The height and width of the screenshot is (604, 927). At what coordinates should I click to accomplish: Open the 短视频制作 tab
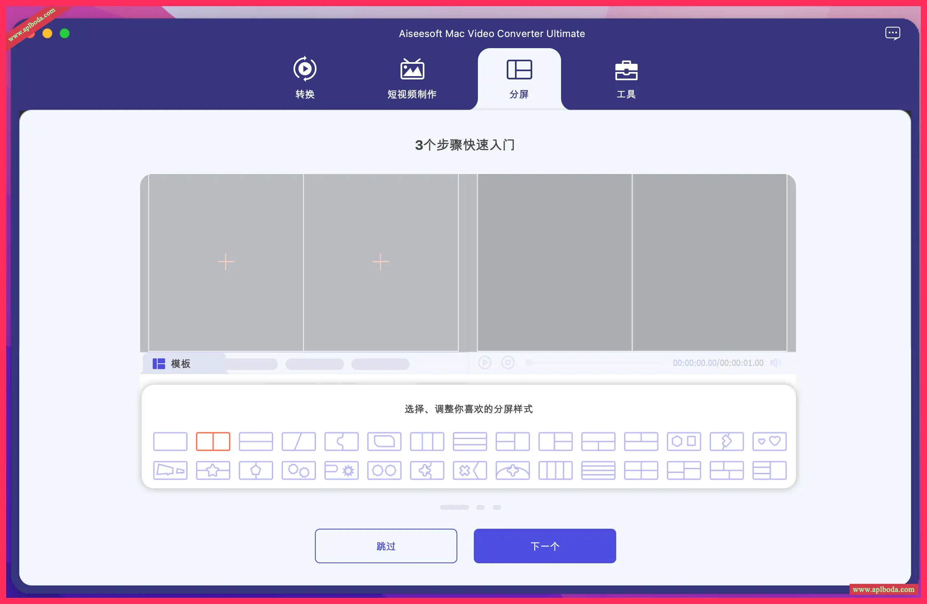click(412, 78)
